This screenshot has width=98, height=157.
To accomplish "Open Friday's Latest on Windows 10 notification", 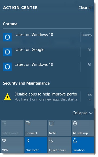I will 48,67.
